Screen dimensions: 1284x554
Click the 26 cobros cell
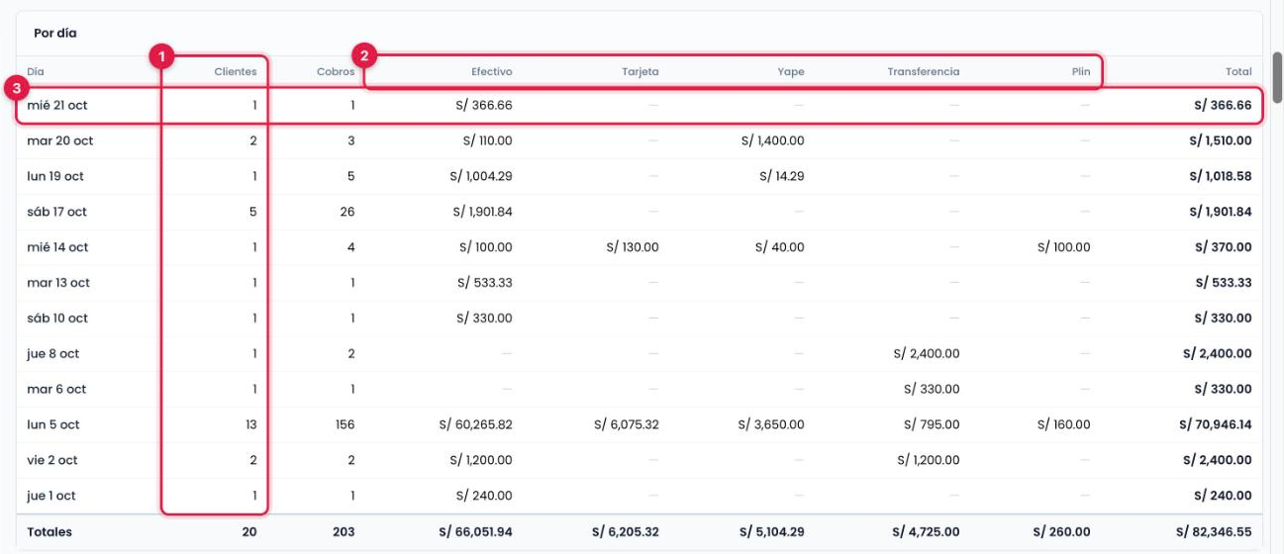pyautogui.click(x=347, y=212)
